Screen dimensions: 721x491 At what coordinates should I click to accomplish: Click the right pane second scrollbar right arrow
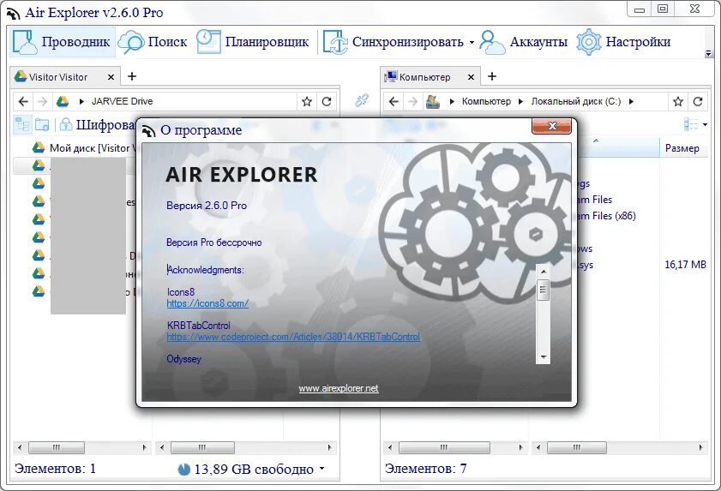pyautogui.click(x=700, y=447)
